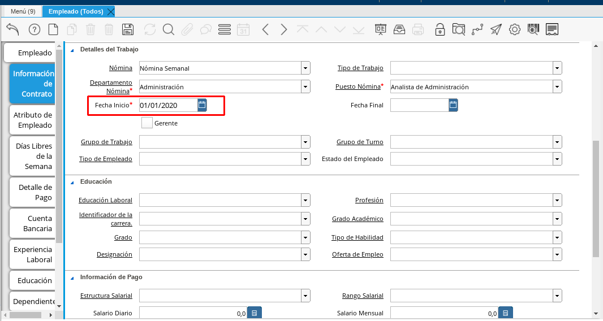
Task: Open the search magnifier tool
Action: 168,29
